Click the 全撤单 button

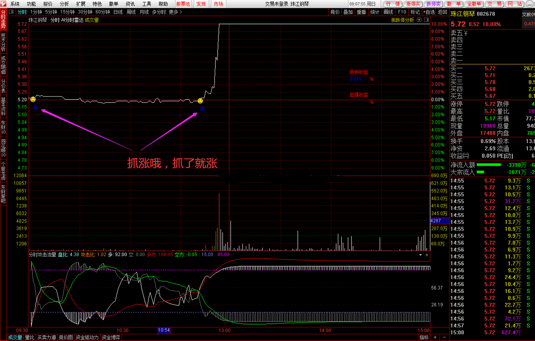coord(474,4)
